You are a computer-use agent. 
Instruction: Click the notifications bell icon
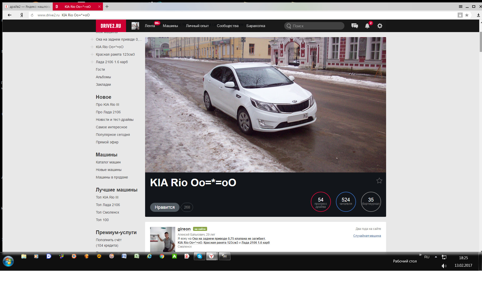coord(367,26)
